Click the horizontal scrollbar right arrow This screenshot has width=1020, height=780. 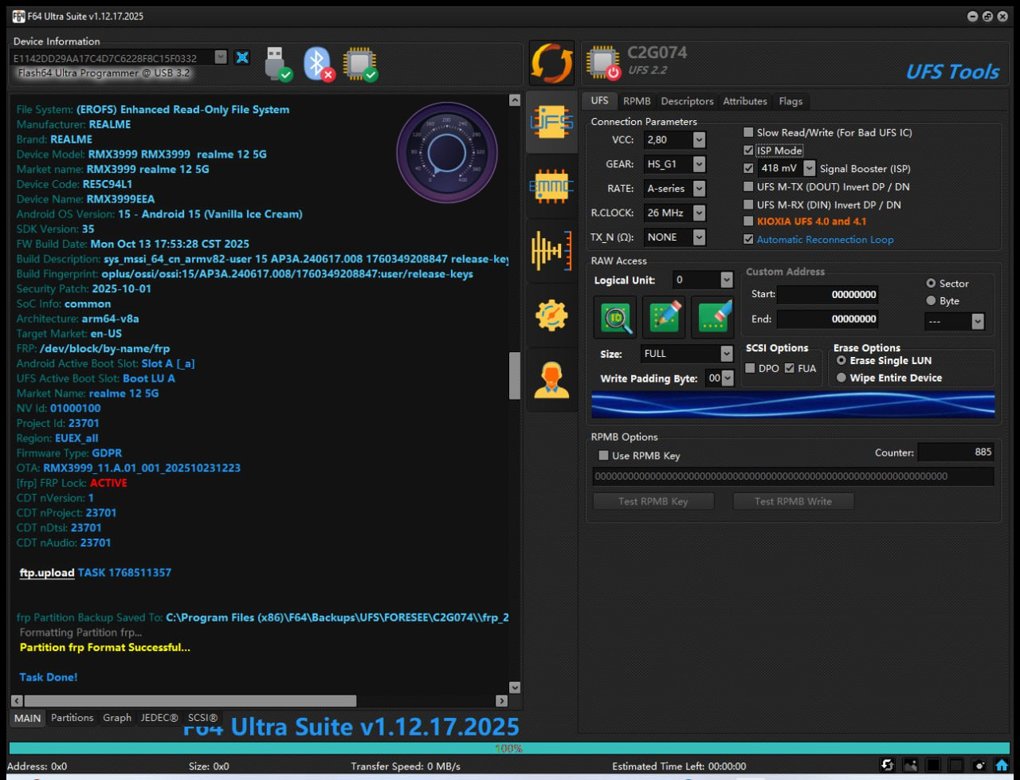tap(501, 701)
